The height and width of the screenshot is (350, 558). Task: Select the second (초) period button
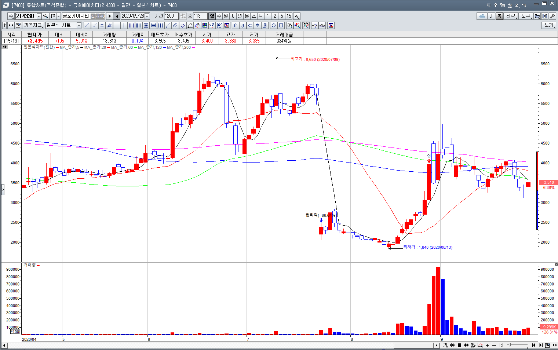pyautogui.click(x=254, y=16)
